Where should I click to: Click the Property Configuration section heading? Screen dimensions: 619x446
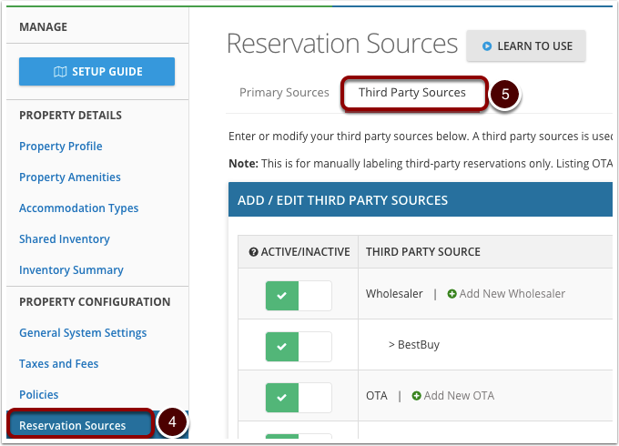(x=95, y=301)
